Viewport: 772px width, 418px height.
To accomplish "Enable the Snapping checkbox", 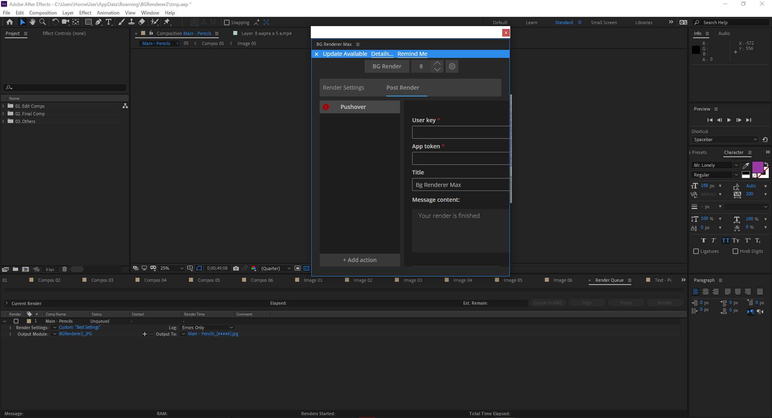I will (227, 23).
